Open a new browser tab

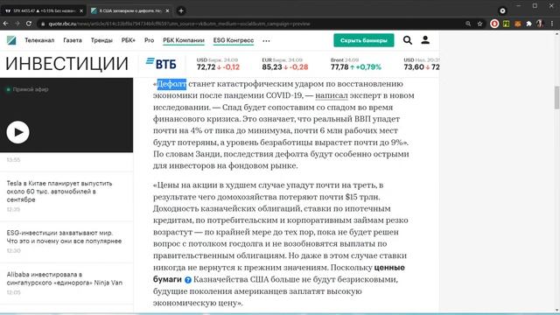click(181, 10)
